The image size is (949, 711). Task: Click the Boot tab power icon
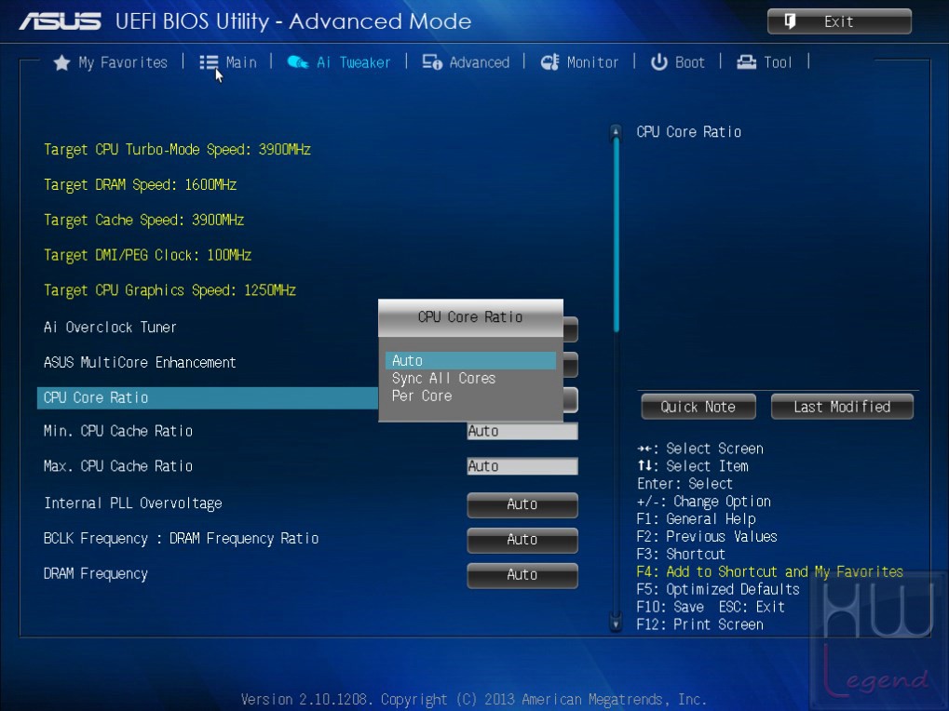[x=659, y=62]
